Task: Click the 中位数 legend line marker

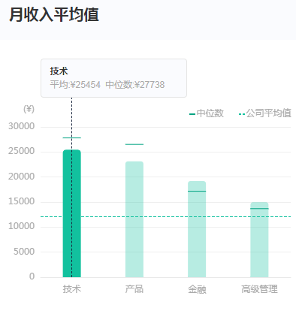Action: click(192, 114)
